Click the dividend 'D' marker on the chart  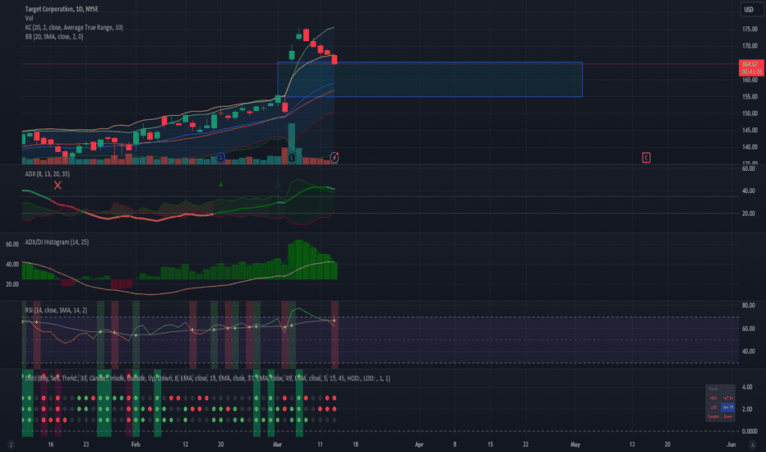[x=221, y=157]
